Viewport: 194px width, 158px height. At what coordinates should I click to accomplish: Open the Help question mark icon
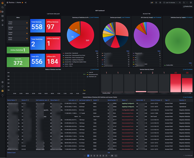[3, 95]
